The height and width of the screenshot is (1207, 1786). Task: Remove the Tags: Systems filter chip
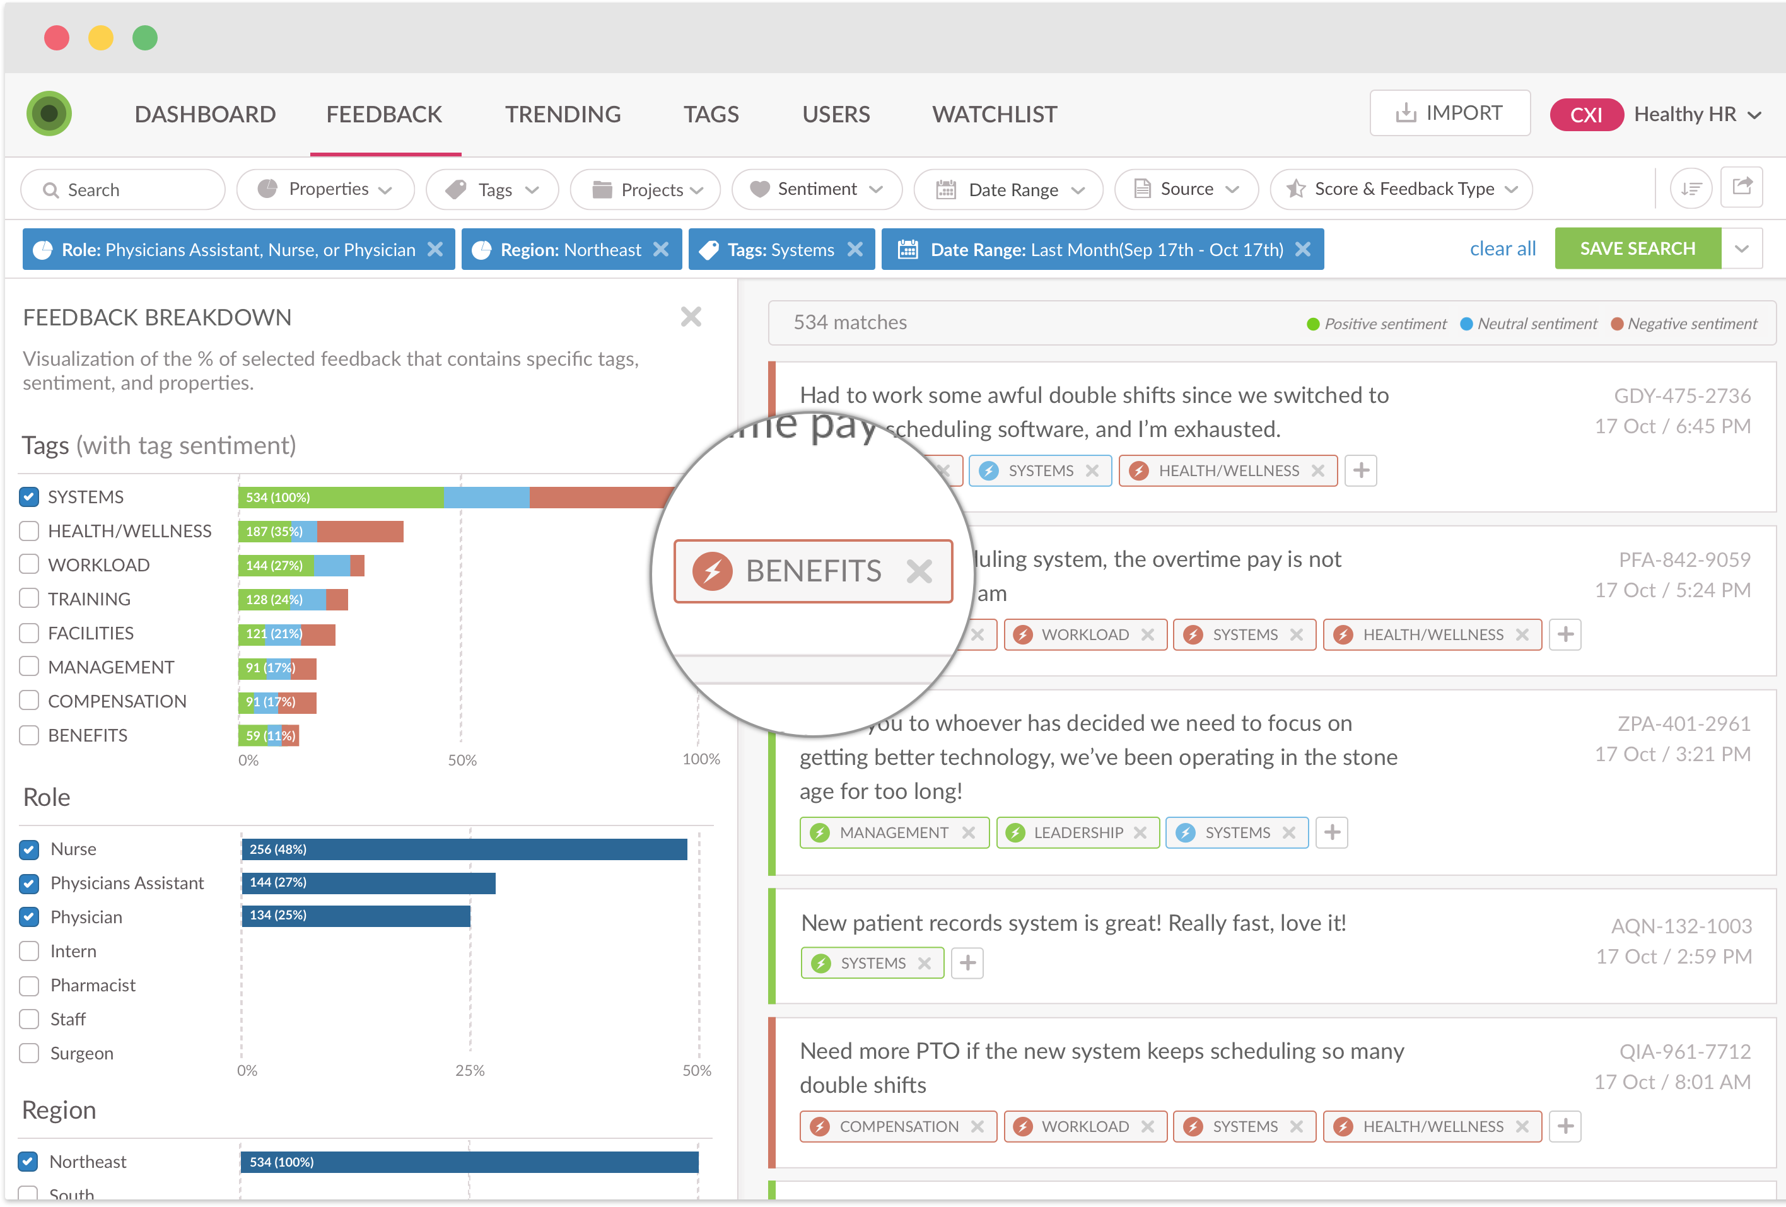click(855, 250)
